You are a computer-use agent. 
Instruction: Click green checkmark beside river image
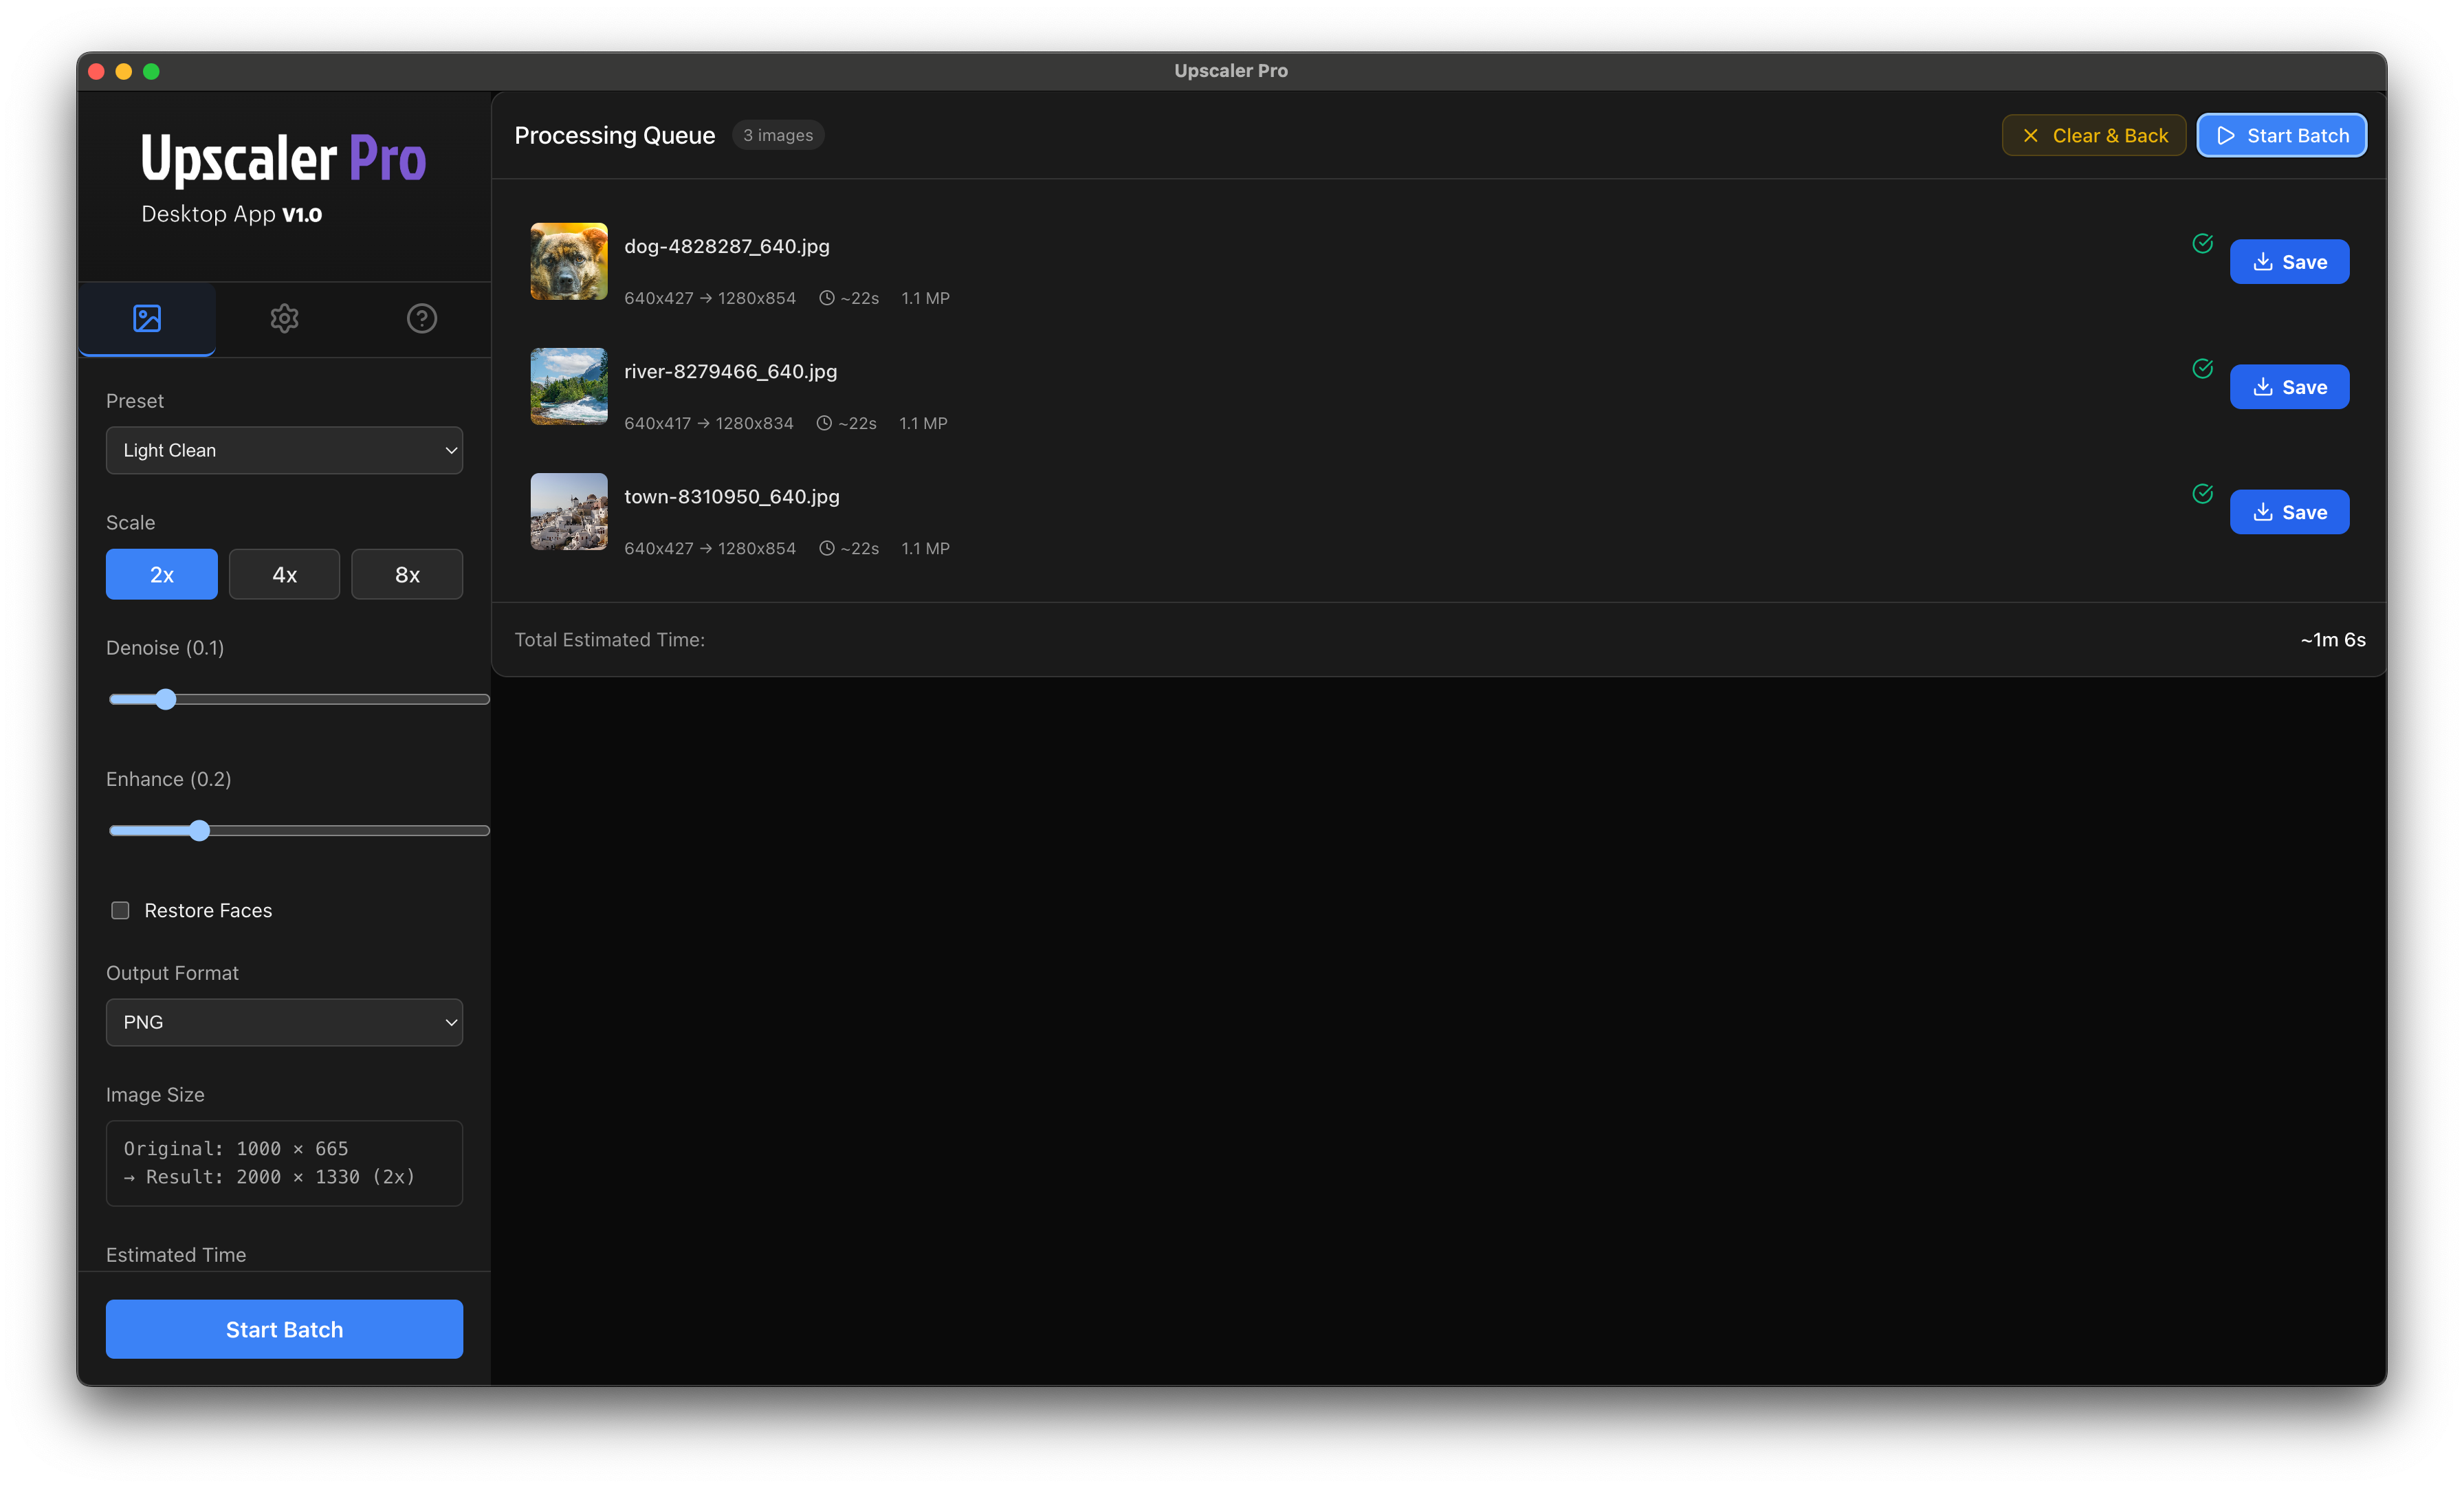(x=2202, y=368)
